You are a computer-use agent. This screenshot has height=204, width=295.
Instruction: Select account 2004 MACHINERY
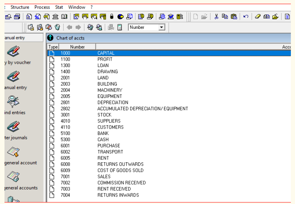pos(169,90)
